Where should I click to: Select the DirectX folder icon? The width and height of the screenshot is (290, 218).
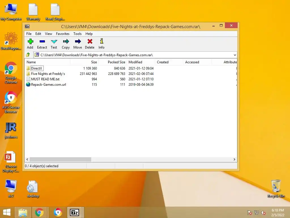point(28,68)
